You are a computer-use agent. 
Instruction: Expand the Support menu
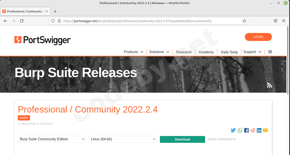coord(252,52)
